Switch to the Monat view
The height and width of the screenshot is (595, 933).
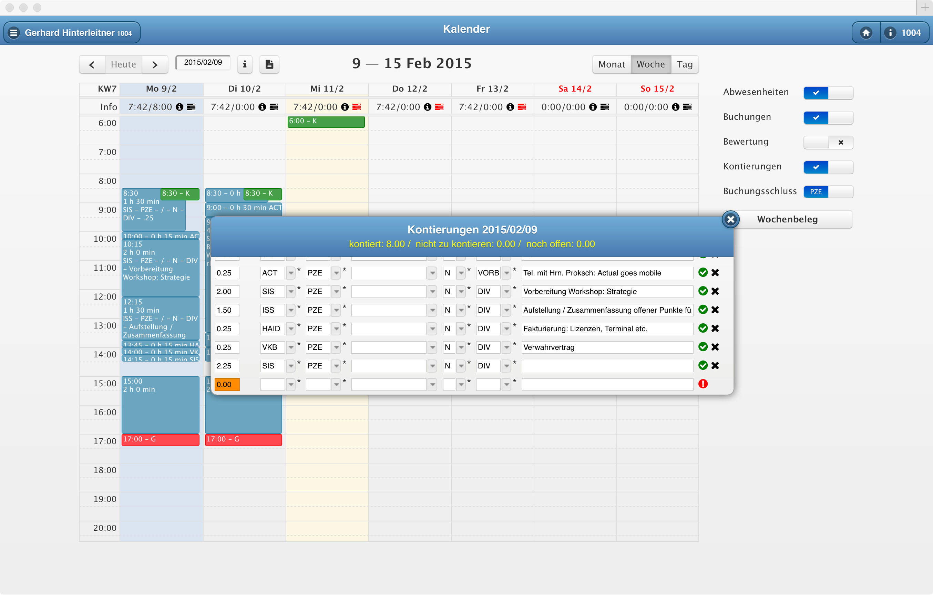coord(612,65)
